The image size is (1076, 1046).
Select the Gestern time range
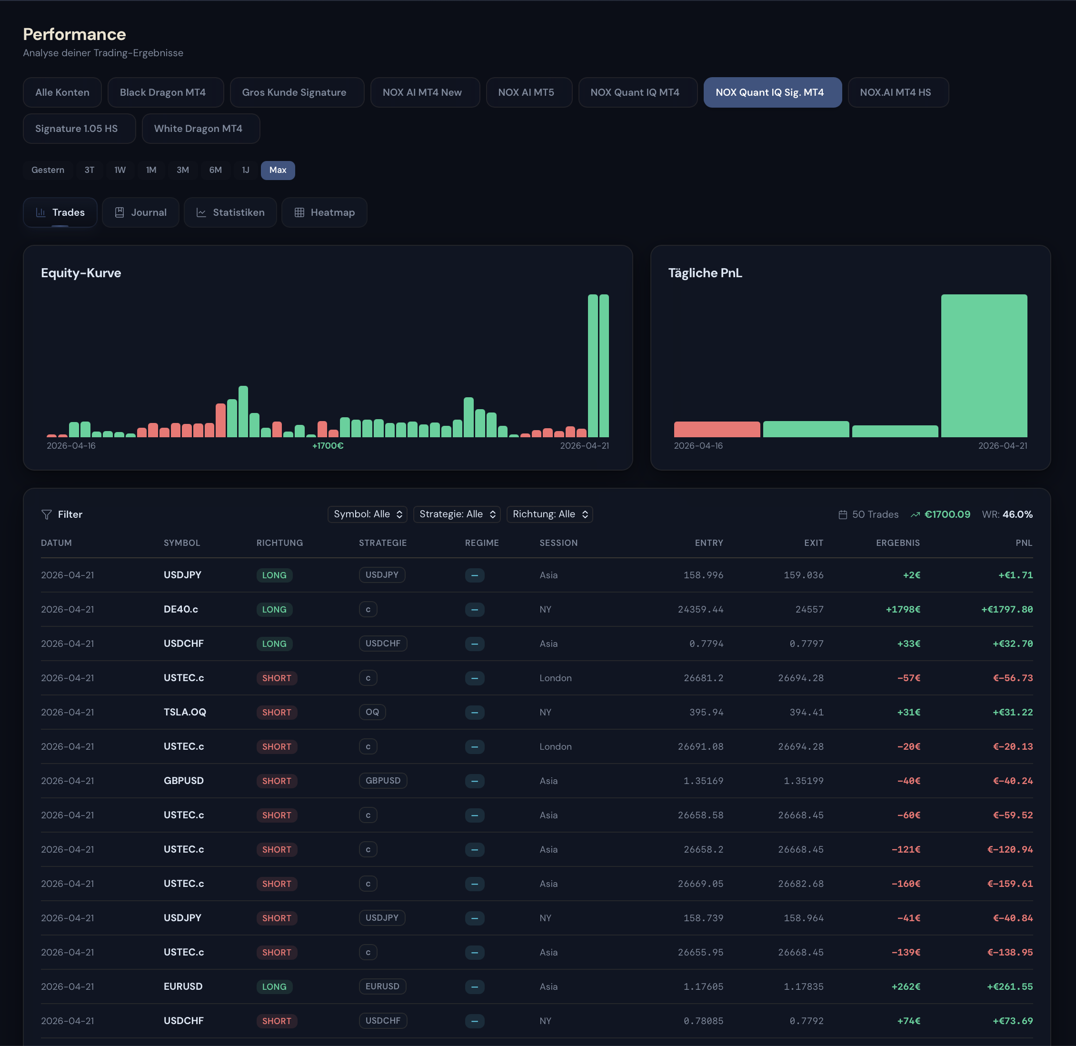tap(48, 171)
